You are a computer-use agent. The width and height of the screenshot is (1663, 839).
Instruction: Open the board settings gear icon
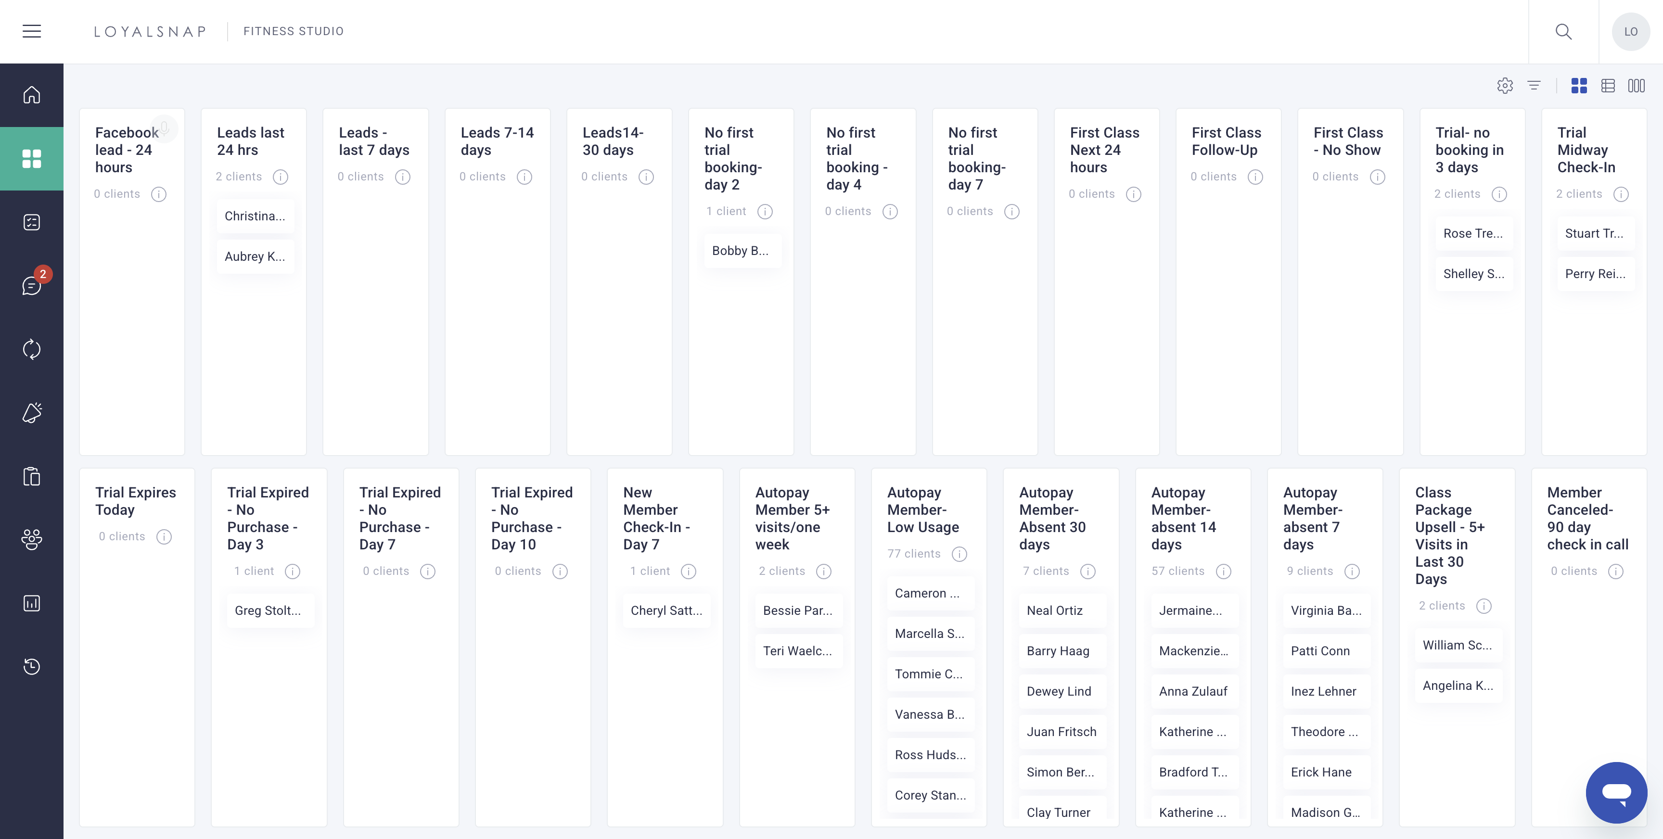(1505, 85)
